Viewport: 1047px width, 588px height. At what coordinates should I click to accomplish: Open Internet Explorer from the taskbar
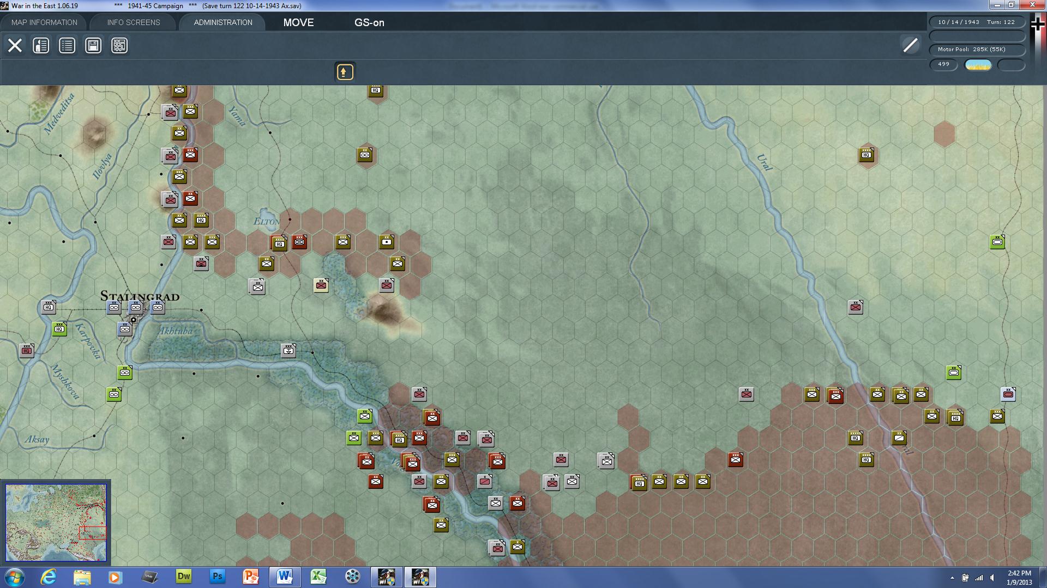coord(49,577)
